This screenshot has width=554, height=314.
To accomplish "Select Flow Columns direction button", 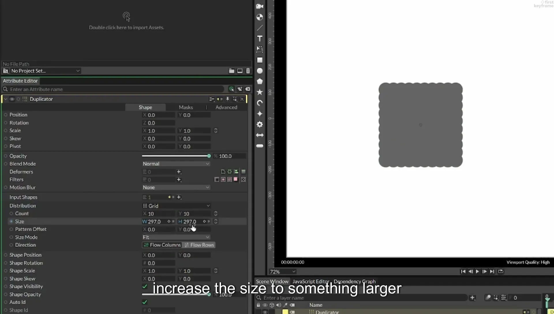I will [162, 245].
